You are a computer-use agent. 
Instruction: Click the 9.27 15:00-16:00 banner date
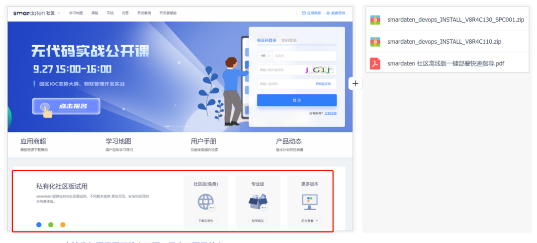pyautogui.click(x=72, y=69)
